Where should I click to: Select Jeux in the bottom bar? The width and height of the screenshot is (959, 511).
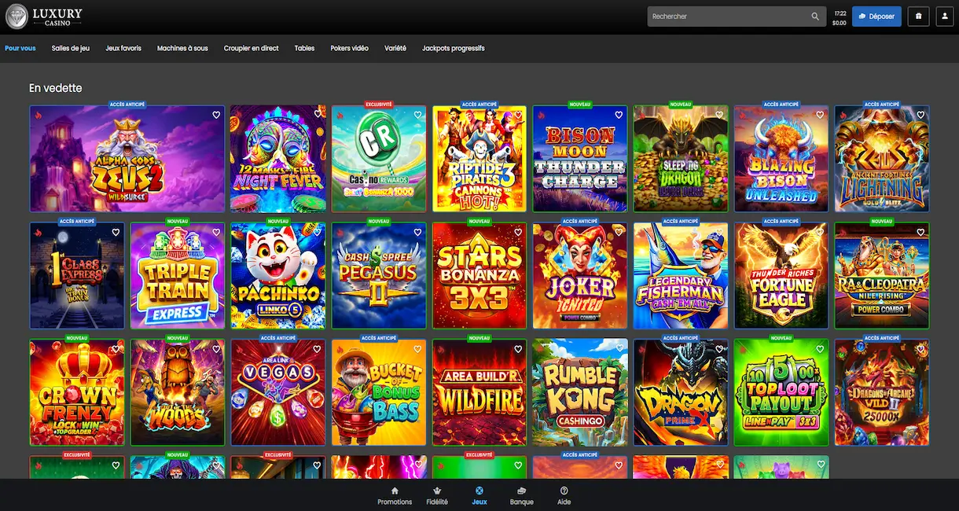479,496
